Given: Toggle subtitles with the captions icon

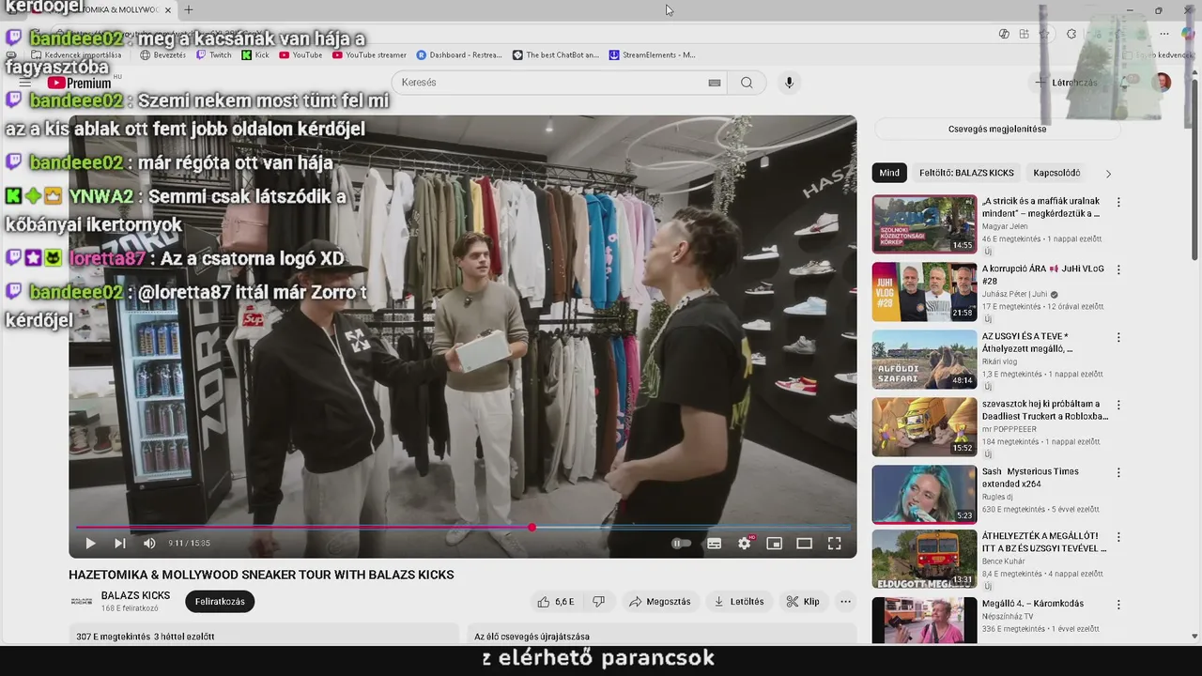Looking at the screenshot, I should point(715,543).
